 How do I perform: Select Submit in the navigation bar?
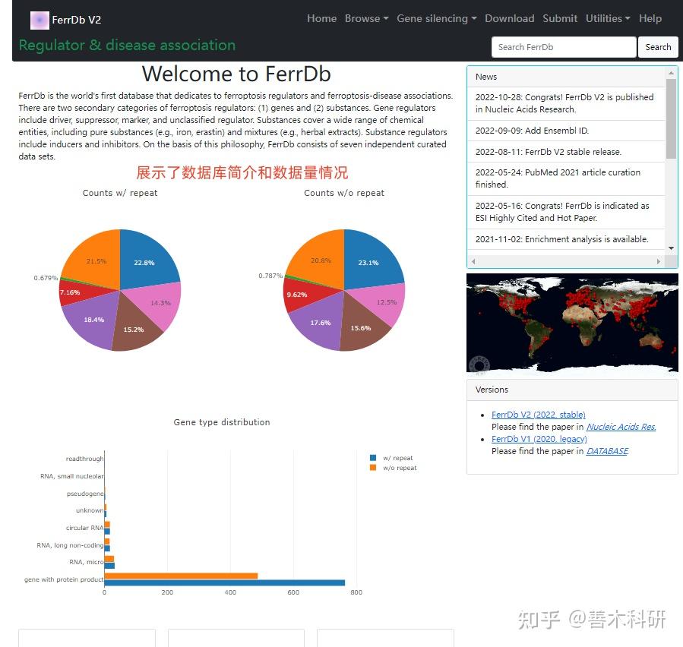[x=560, y=18]
